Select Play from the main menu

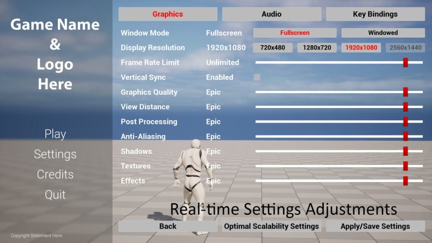(55, 134)
